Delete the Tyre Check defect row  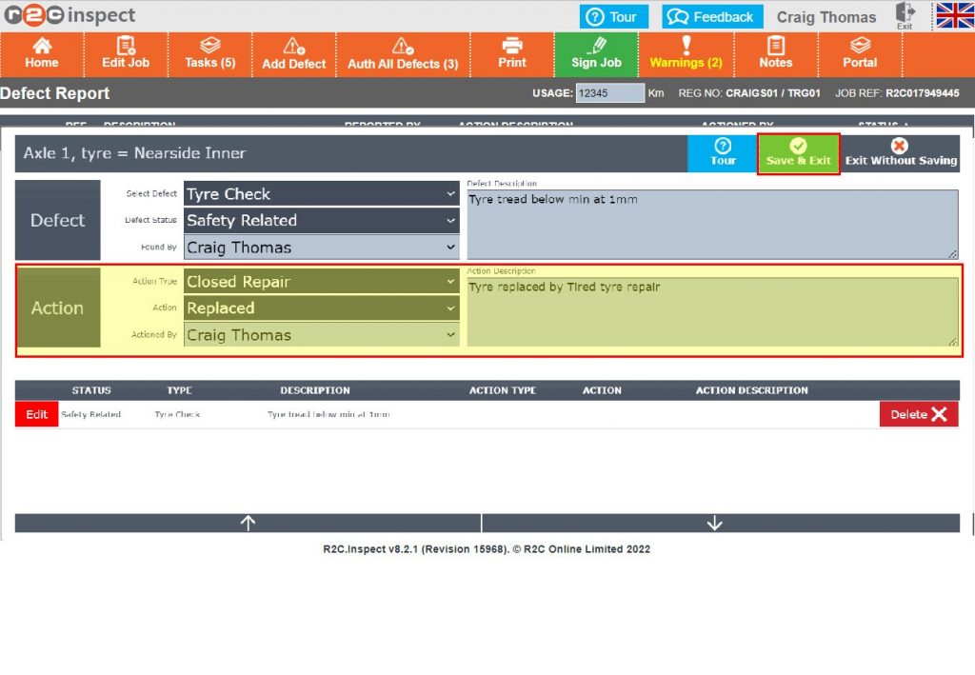click(x=919, y=414)
